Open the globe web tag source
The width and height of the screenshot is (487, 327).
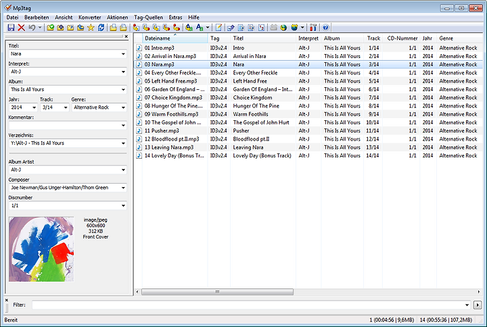283,28
